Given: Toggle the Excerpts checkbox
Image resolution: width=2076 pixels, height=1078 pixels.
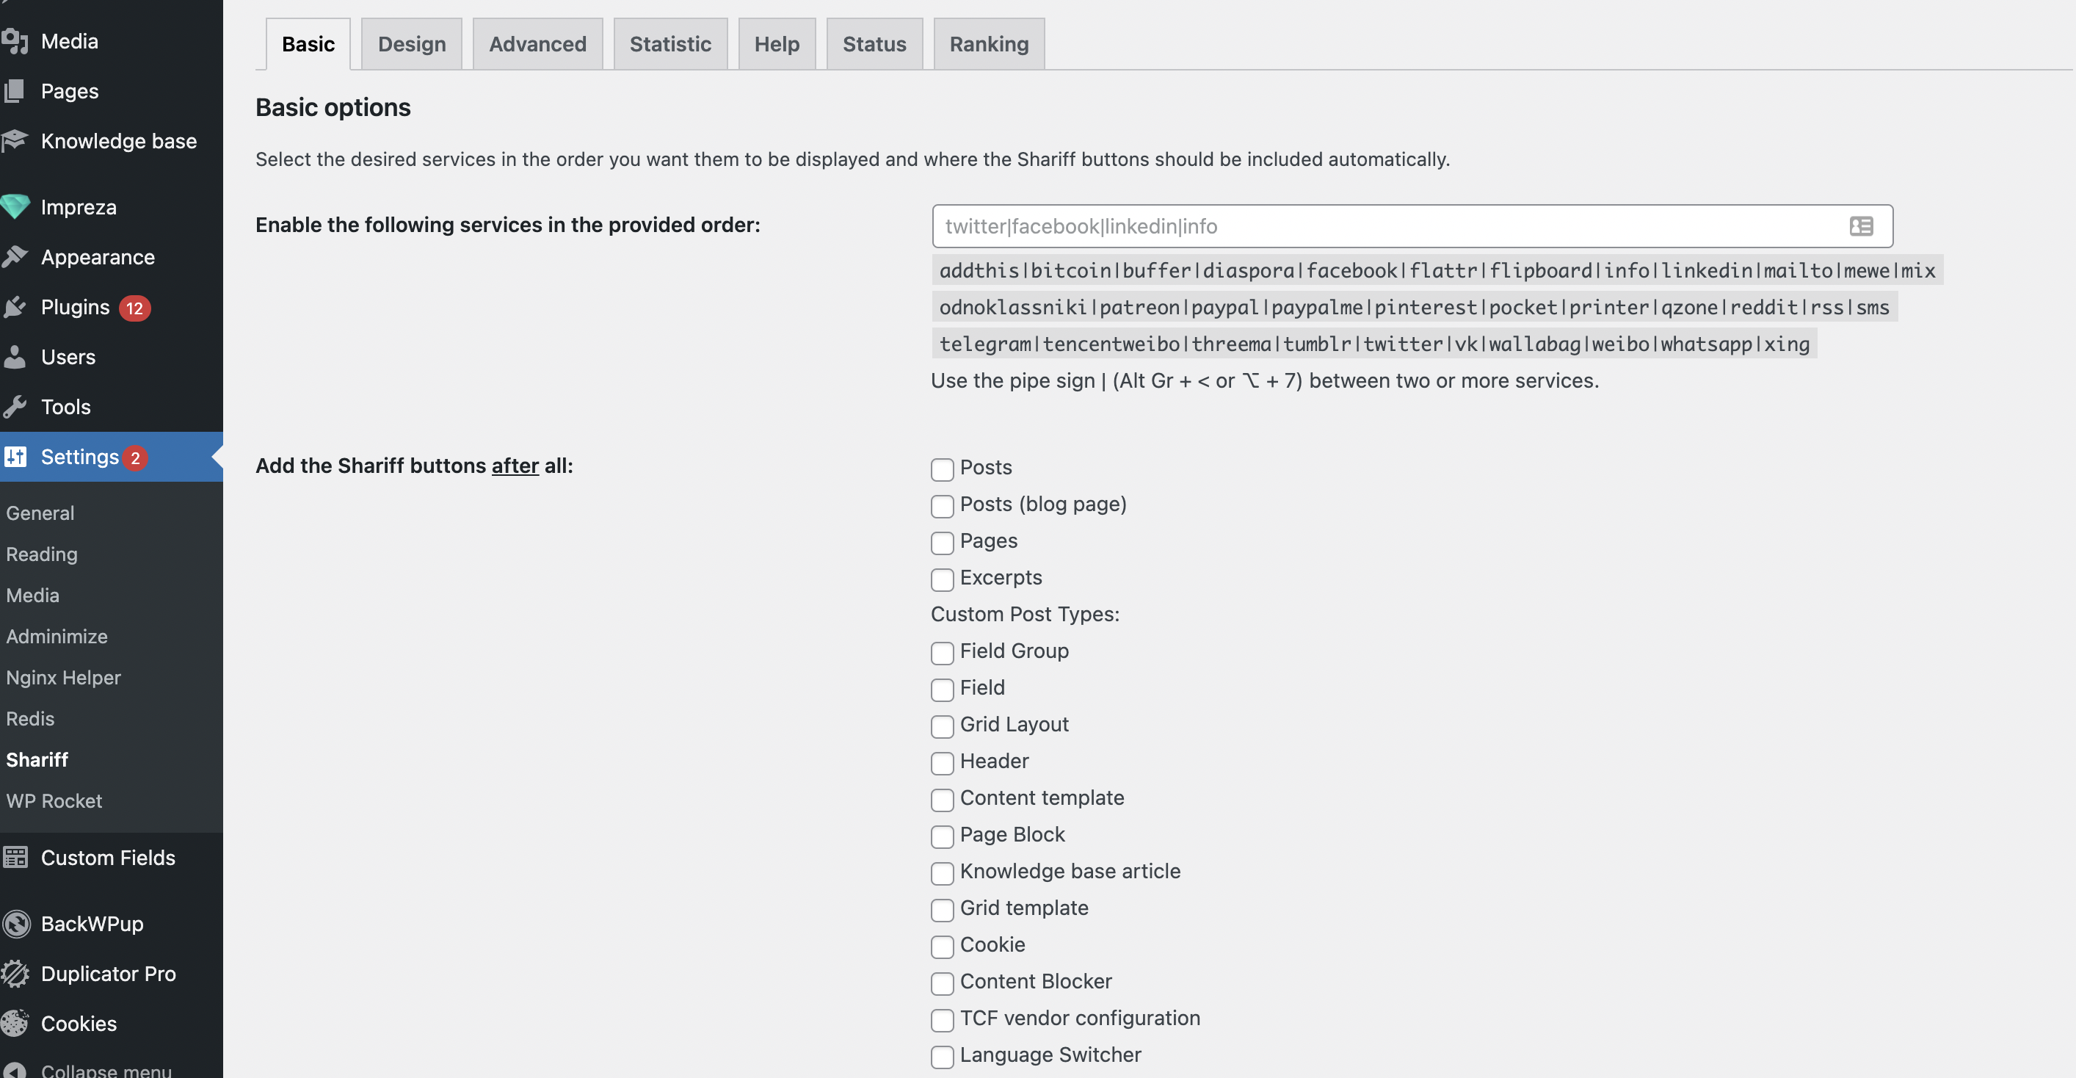Looking at the screenshot, I should click(942, 579).
